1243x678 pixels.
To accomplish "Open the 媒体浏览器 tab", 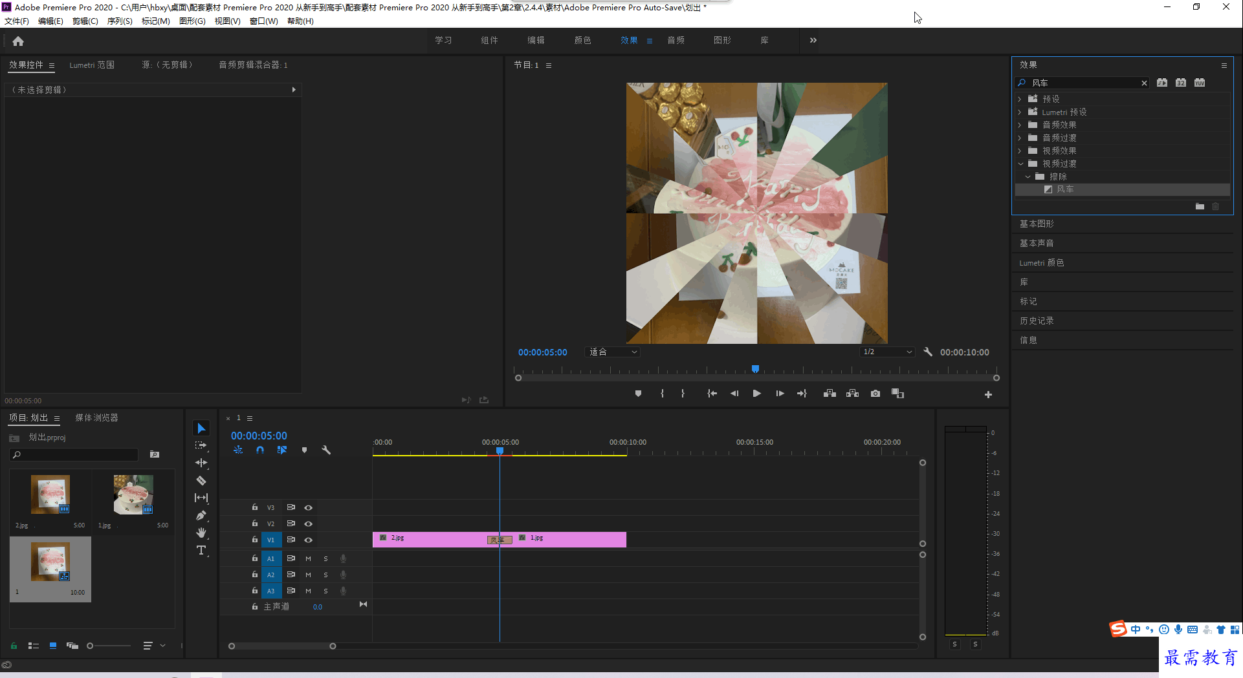I will click(96, 418).
